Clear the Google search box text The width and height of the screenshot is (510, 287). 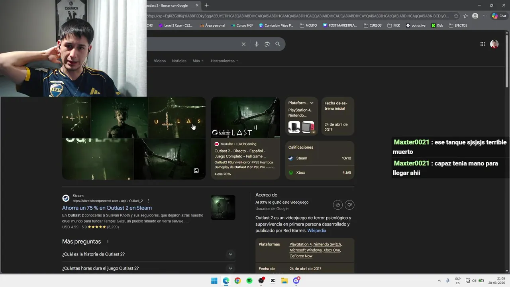(x=243, y=44)
